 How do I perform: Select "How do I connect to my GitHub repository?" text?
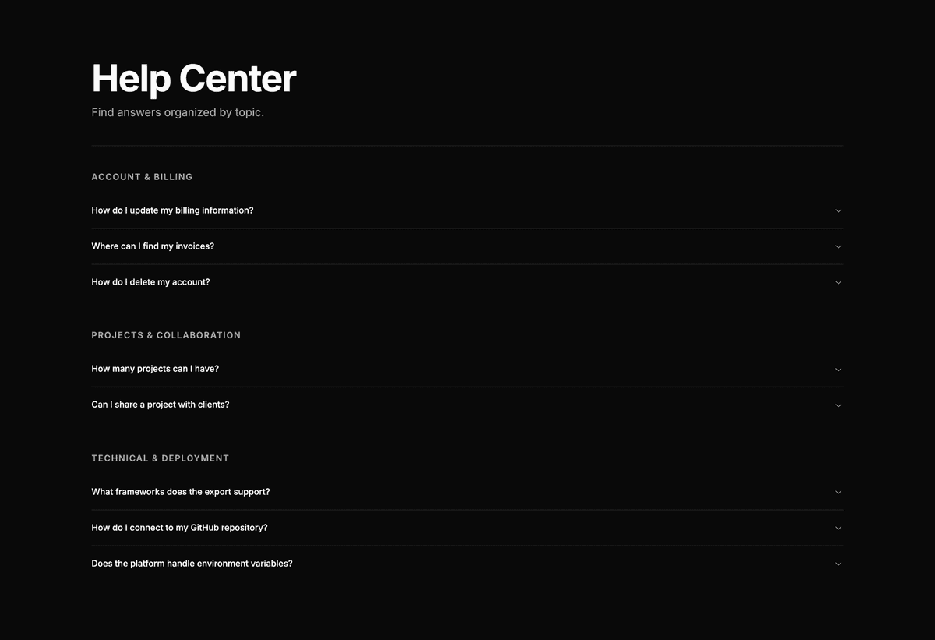pos(179,528)
